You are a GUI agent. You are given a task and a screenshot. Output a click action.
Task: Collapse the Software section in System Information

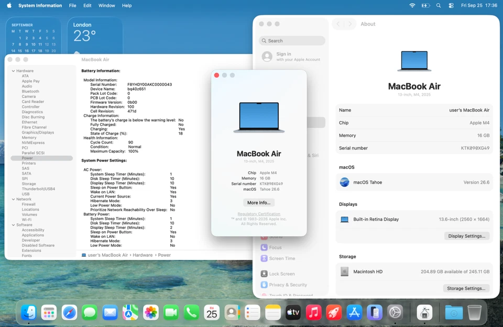point(13,225)
